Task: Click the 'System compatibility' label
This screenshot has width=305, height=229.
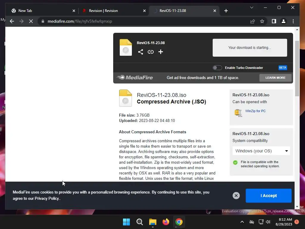Action: click(x=250, y=141)
